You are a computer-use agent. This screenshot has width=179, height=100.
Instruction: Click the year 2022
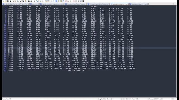click(11, 7)
